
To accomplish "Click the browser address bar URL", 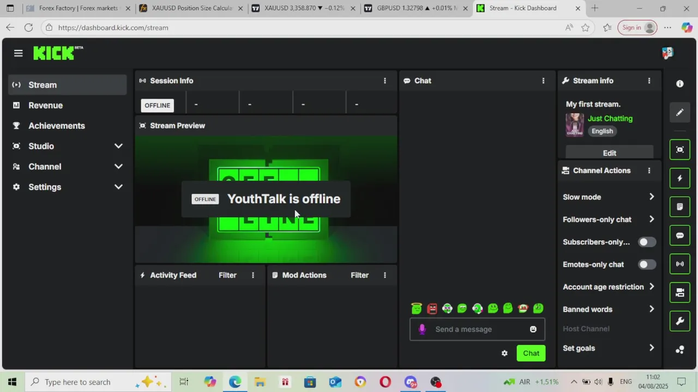I will pos(113,28).
